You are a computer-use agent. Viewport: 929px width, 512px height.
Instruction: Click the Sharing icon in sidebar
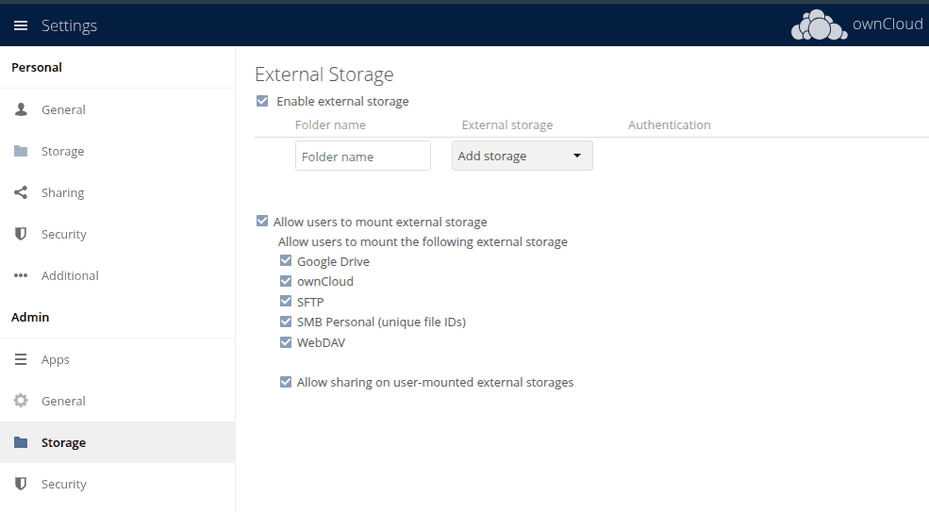pyautogui.click(x=21, y=192)
